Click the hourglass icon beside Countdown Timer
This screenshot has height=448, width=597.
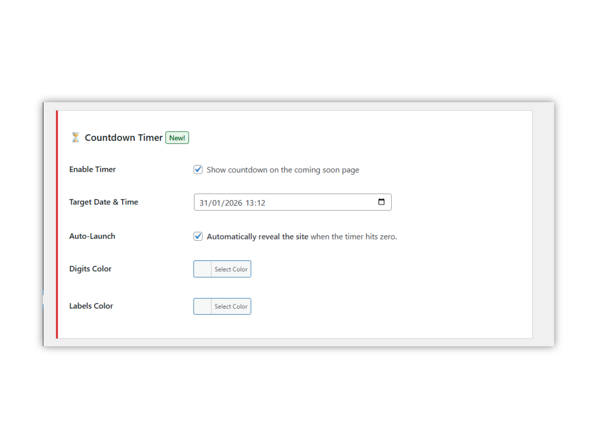click(76, 138)
